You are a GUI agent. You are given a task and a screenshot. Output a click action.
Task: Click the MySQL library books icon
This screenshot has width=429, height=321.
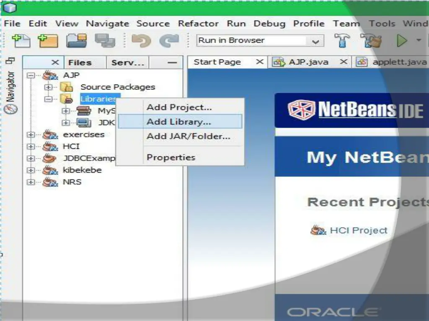click(84, 111)
